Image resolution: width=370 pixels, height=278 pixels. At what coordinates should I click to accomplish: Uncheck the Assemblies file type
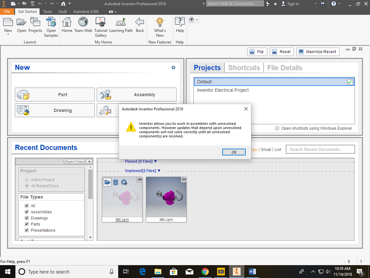coord(27,212)
